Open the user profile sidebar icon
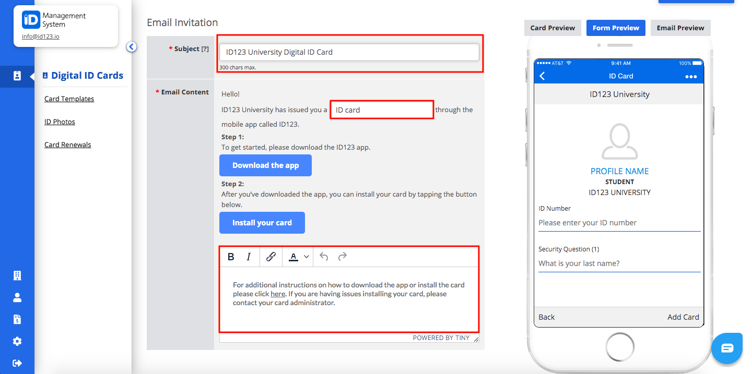This screenshot has height=374, width=752. (x=17, y=297)
